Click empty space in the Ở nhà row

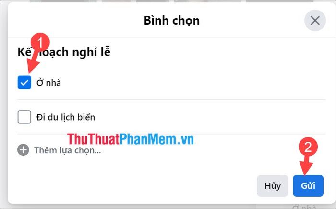(x=193, y=83)
